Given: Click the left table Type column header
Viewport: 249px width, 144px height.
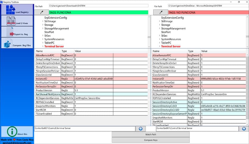Looking at the screenshot, I should [68, 51].
